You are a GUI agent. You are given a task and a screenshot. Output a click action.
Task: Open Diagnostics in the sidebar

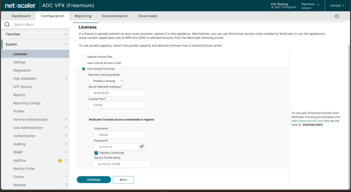pos(22,70)
